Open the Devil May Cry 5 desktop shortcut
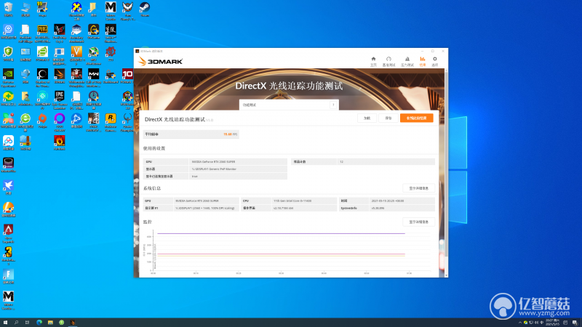582x327 pixels. (x=60, y=33)
